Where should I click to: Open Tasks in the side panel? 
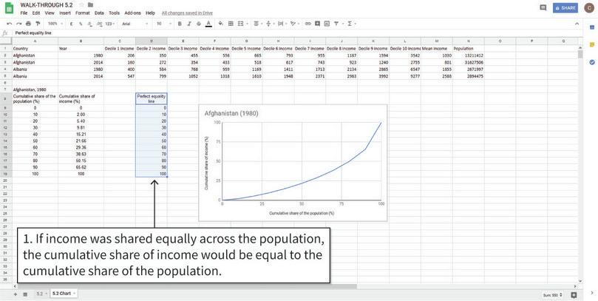pyautogui.click(x=592, y=62)
